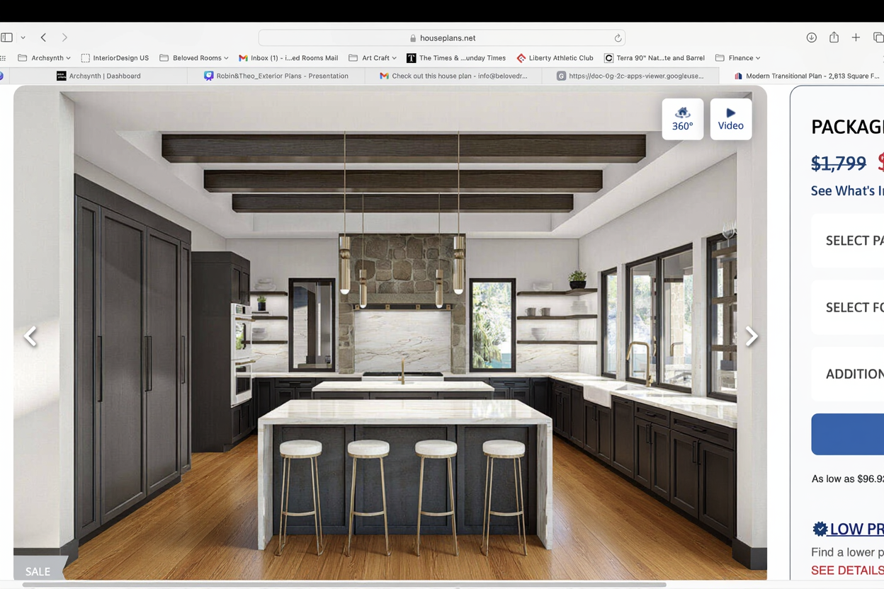
Task: Switch to Archsynth | Dashboard tab
Action: pyautogui.click(x=99, y=76)
